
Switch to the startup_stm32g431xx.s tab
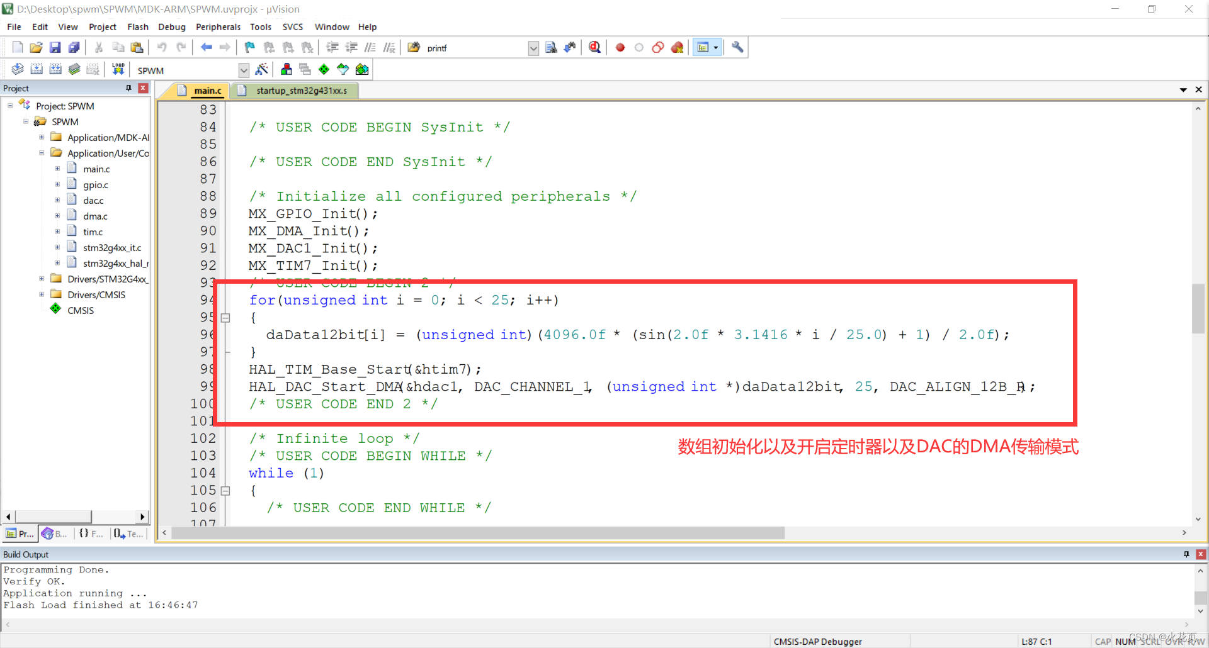pyautogui.click(x=295, y=91)
